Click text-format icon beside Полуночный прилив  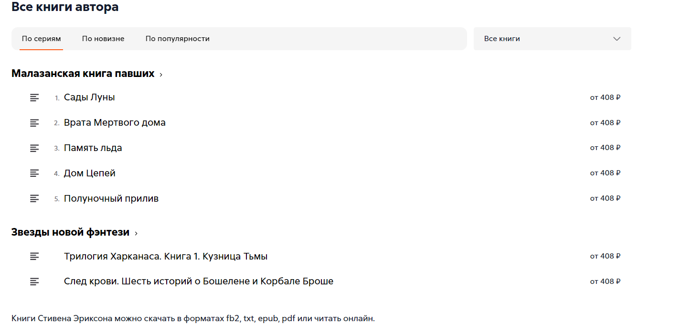click(x=34, y=198)
